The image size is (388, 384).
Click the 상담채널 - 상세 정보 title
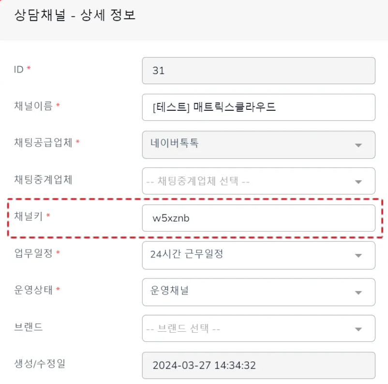[x=75, y=15]
